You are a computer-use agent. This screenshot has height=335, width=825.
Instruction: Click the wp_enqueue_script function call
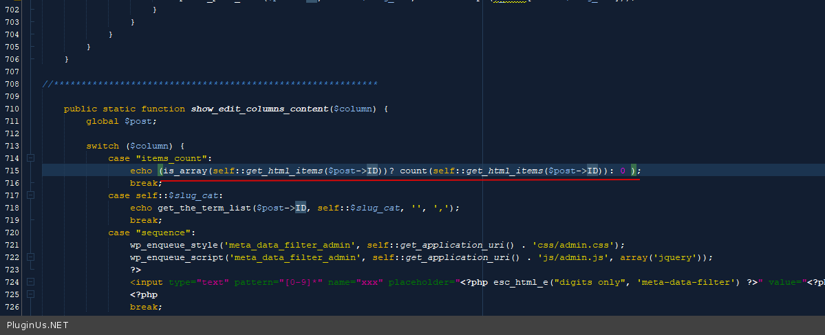(177, 257)
